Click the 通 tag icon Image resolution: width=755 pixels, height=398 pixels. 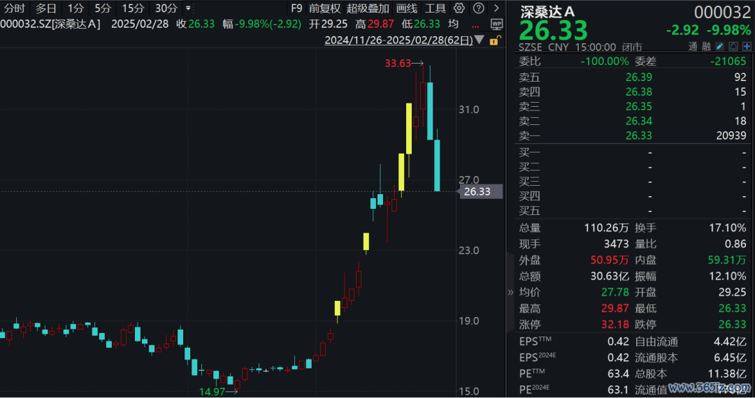click(x=693, y=46)
